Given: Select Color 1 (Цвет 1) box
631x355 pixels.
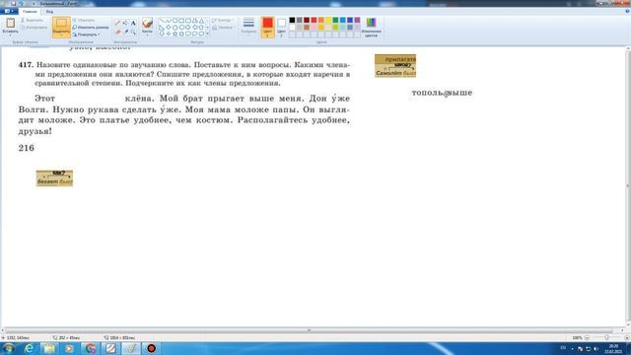Looking at the screenshot, I should pos(267,27).
